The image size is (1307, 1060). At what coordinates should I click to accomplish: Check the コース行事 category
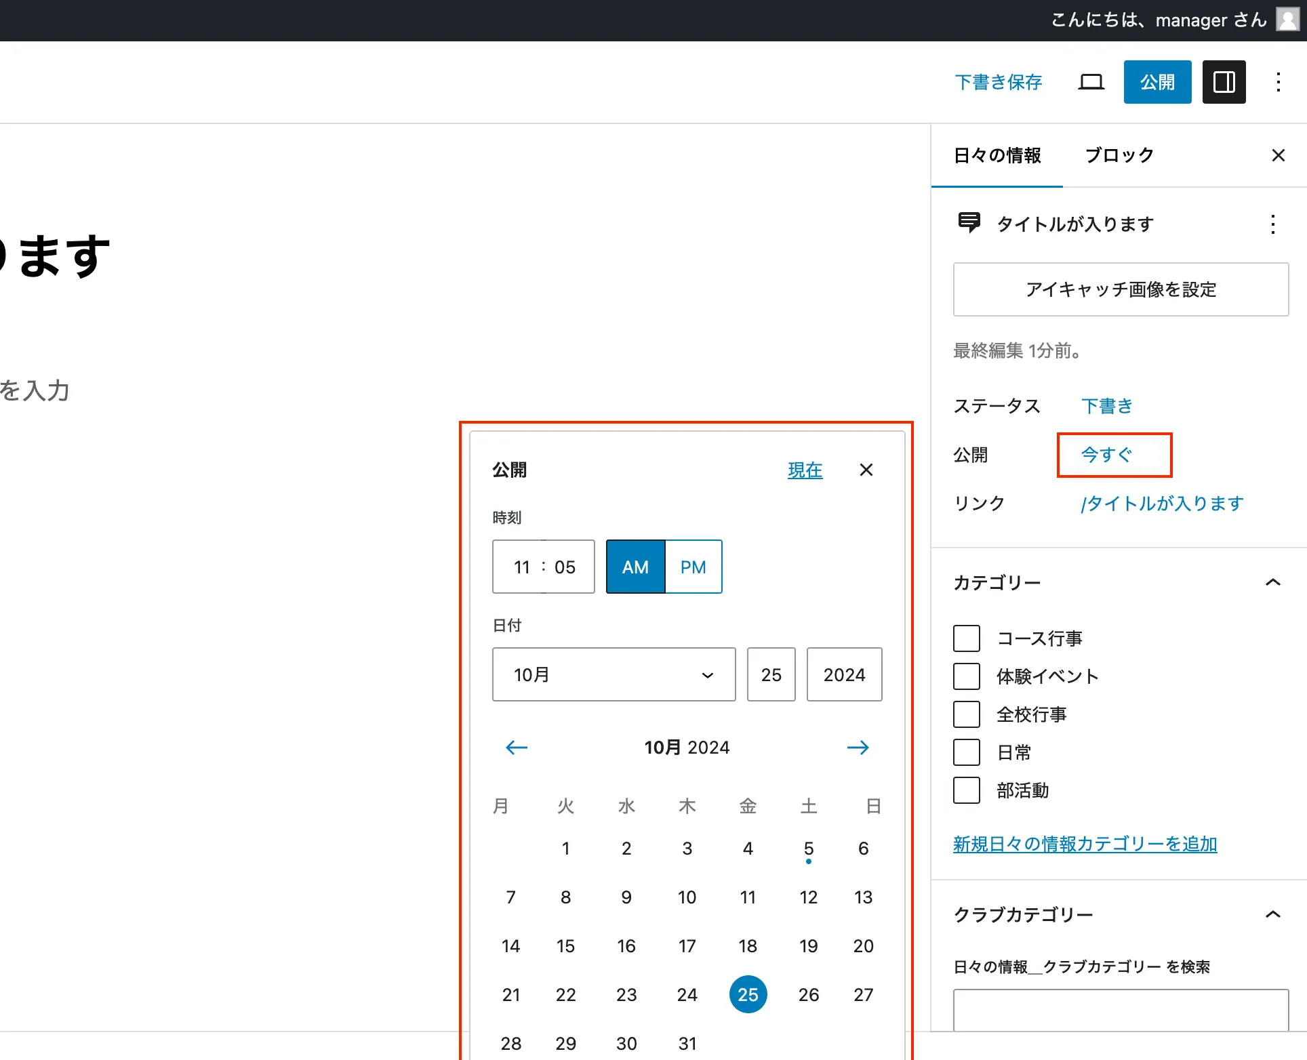(x=966, y=638)
